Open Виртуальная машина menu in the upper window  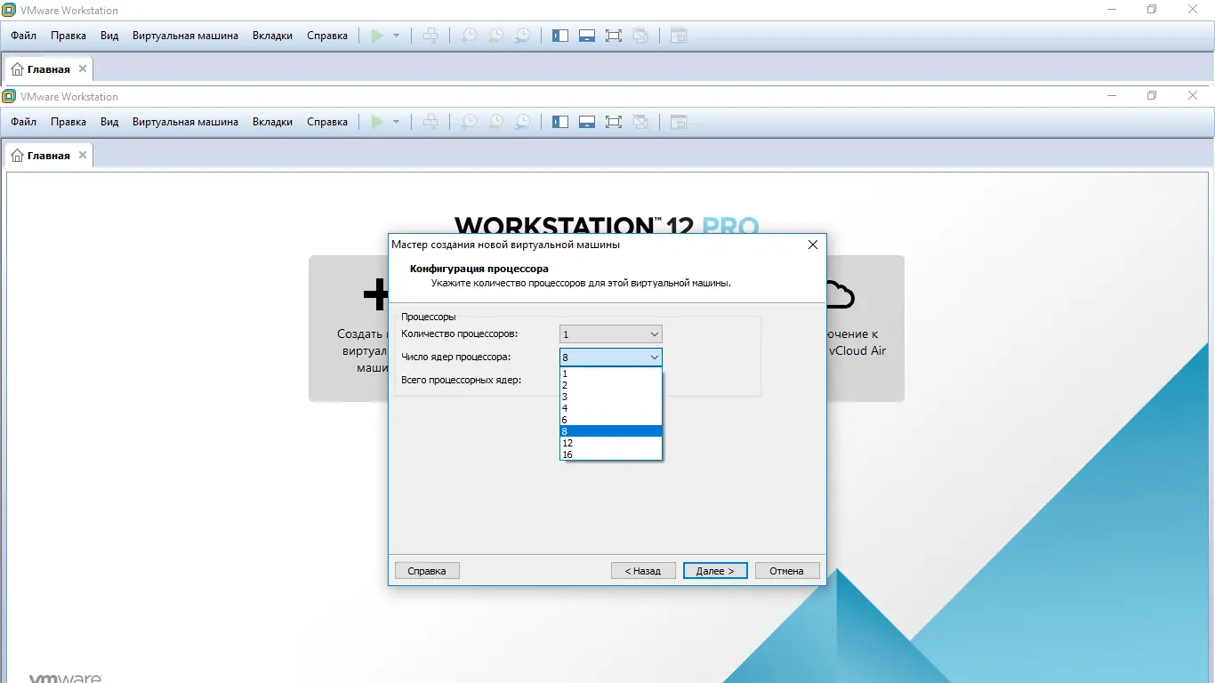(185, 36)
